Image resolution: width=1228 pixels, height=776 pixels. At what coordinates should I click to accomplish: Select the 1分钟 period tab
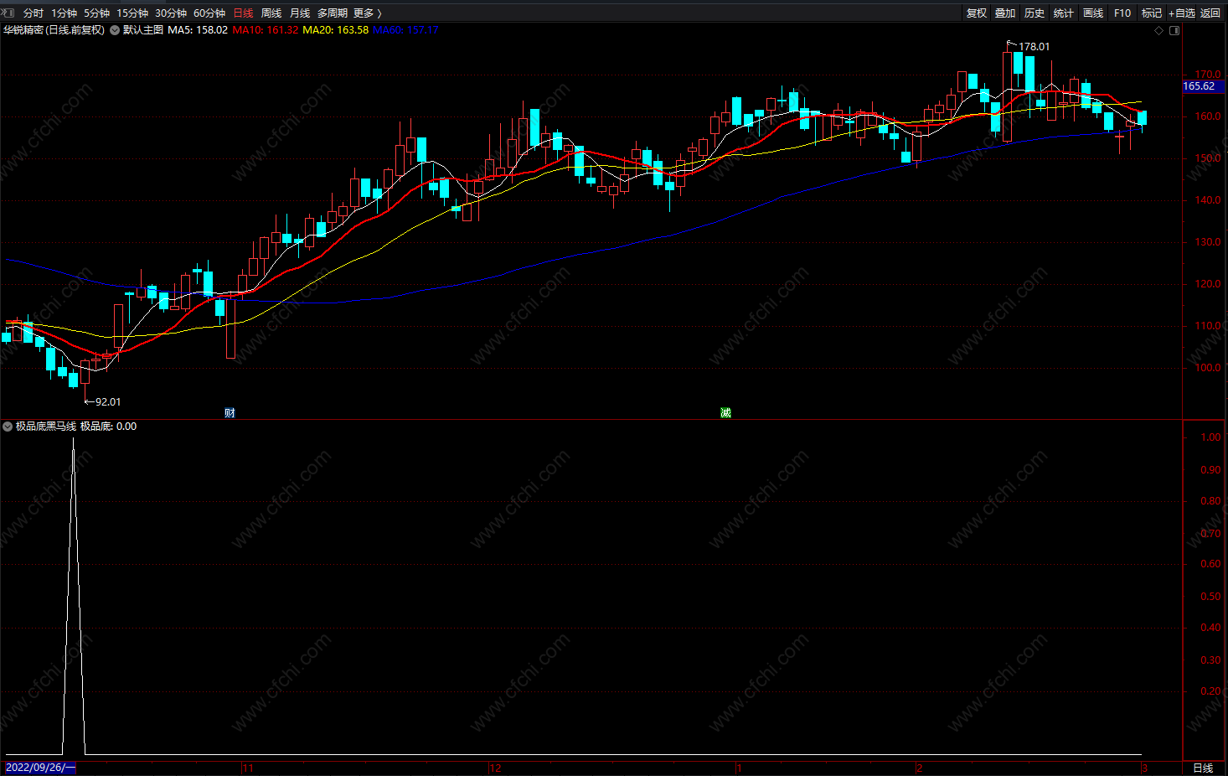pos(64,13)
